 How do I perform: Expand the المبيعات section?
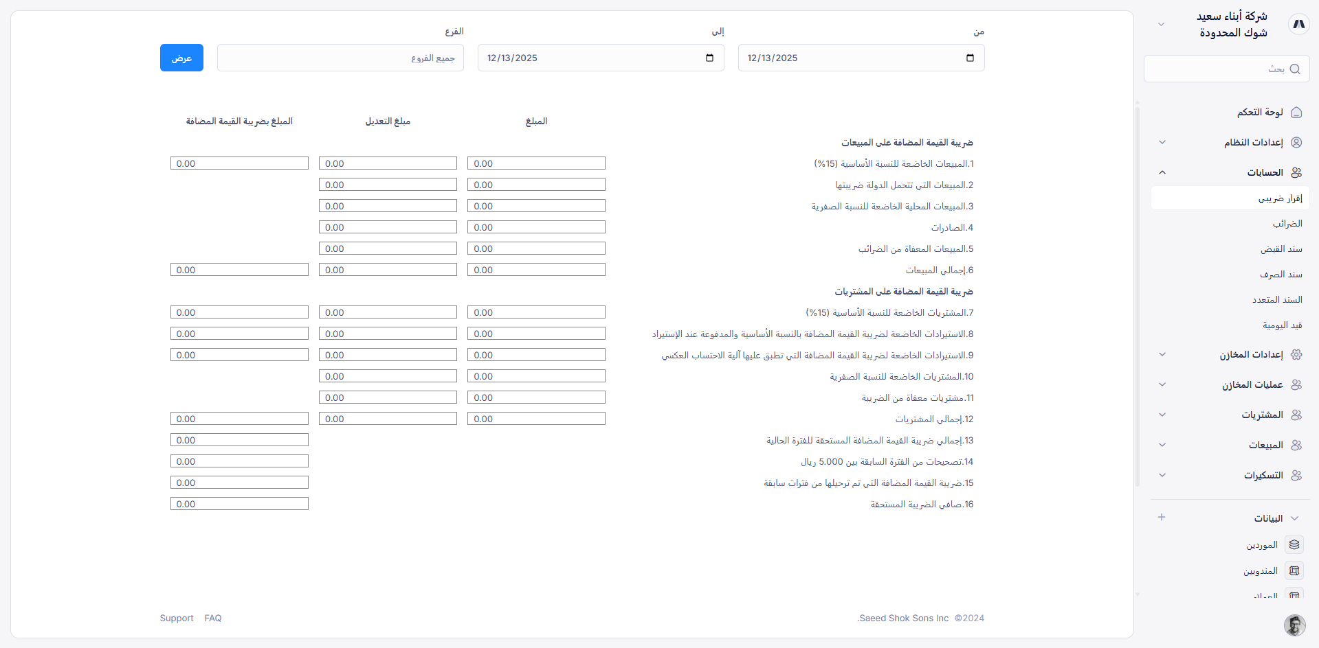tap(1162, 445)
